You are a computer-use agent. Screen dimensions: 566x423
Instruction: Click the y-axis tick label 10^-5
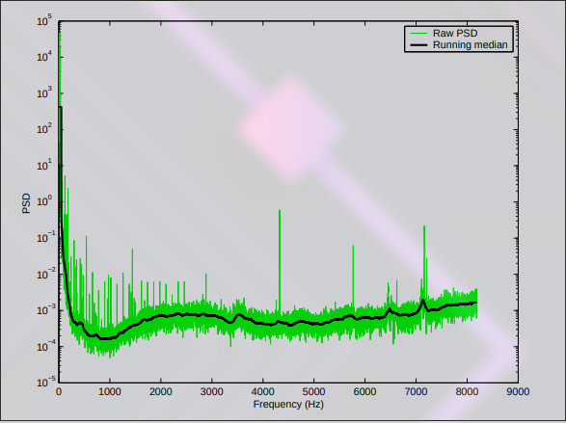coord(46,382)
